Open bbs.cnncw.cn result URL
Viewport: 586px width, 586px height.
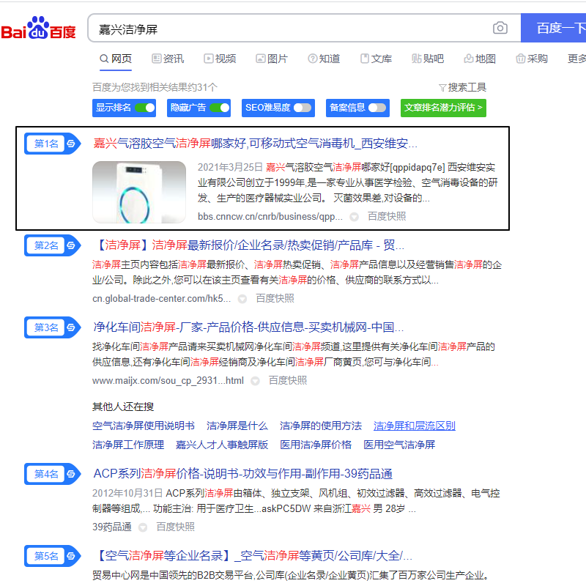pos(270,216)
